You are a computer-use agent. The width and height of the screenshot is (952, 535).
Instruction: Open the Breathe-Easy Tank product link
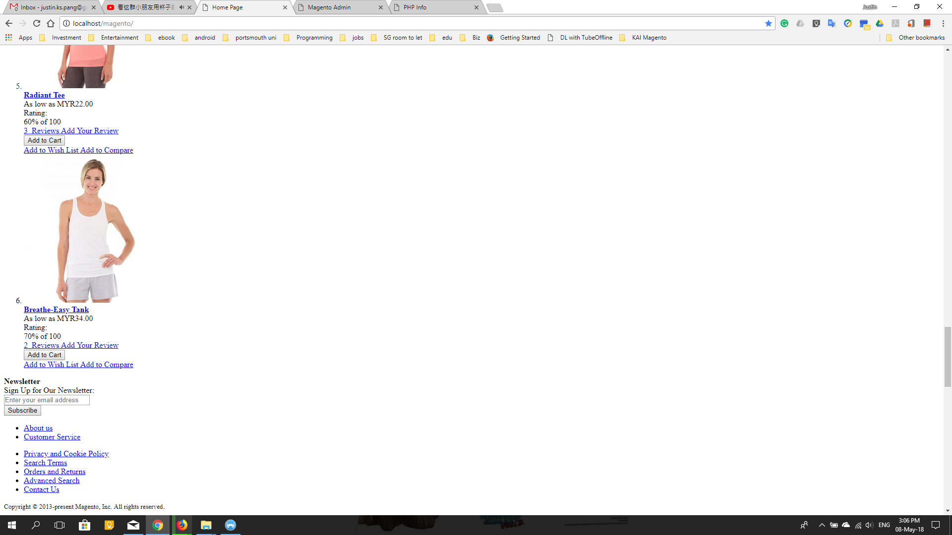point(56,310)
